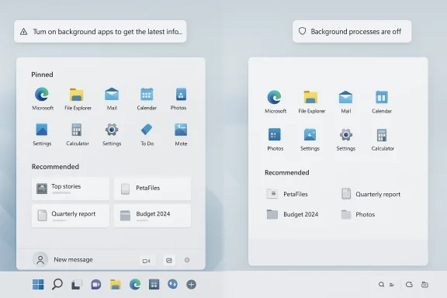
Task: Open the Top stories recommended card
Action: coord(71,189)
